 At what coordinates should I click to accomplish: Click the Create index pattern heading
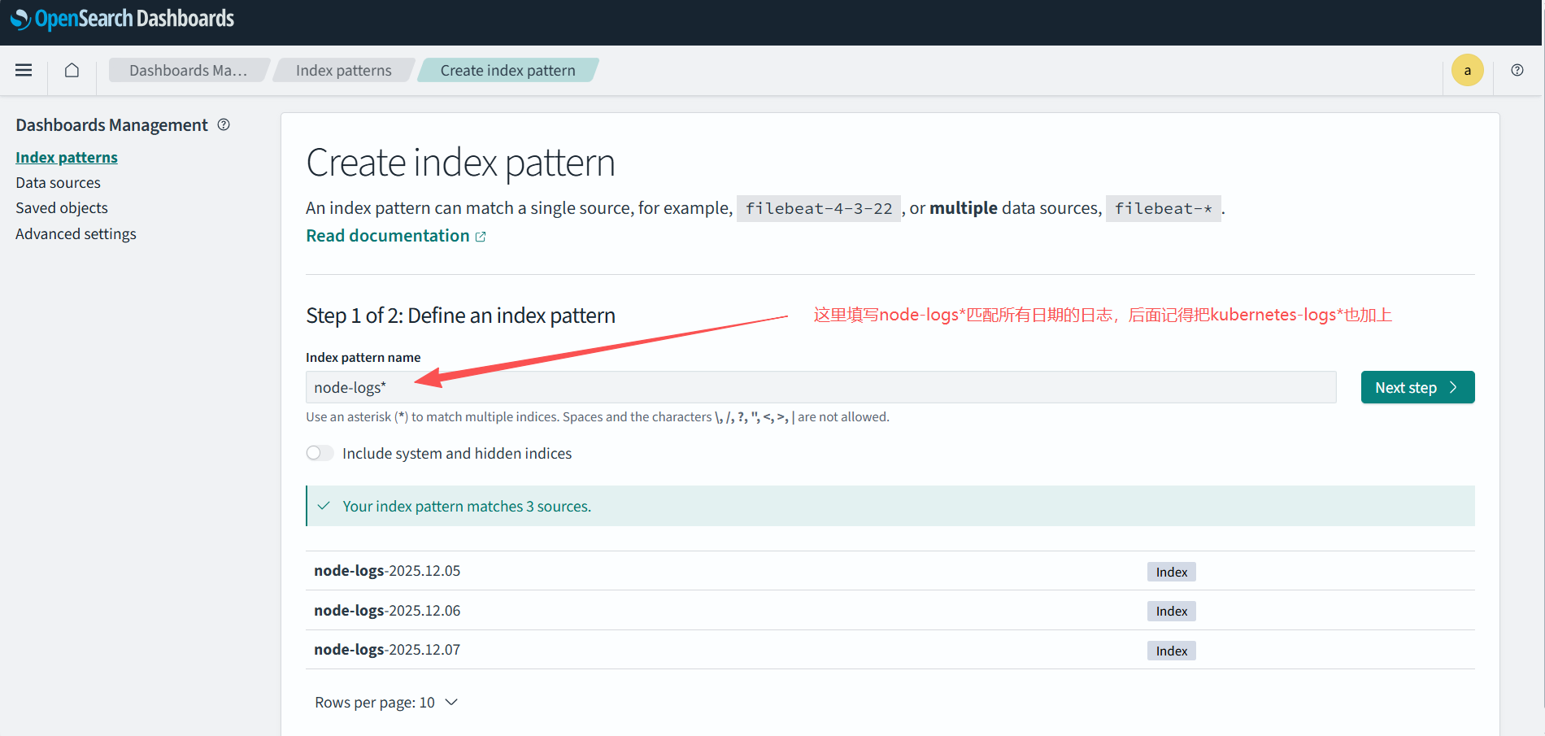[x=460, y=163]
